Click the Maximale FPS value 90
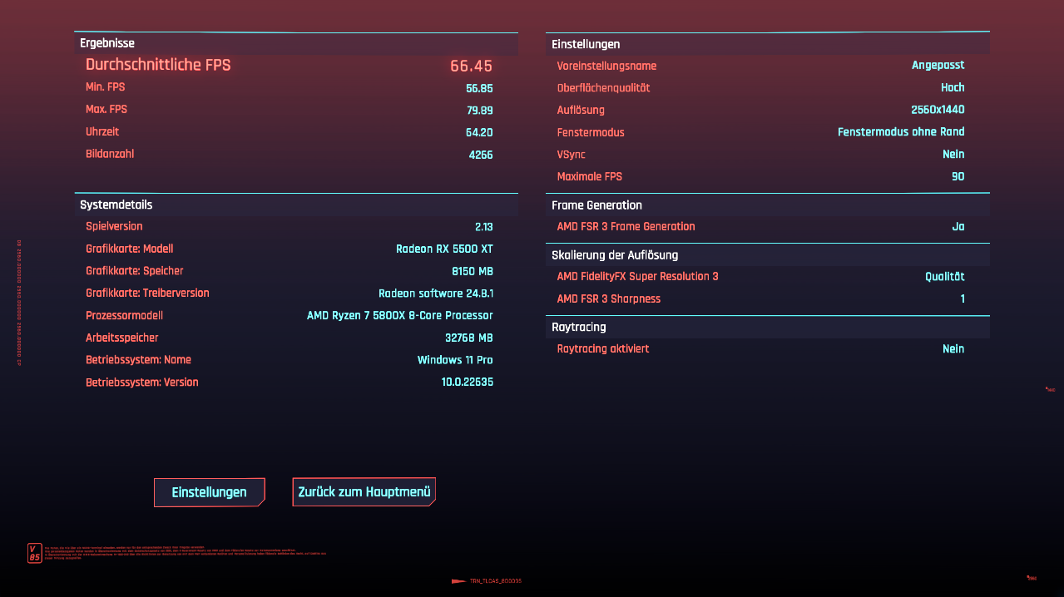1064x597 pixels. [x=958, y=176]
